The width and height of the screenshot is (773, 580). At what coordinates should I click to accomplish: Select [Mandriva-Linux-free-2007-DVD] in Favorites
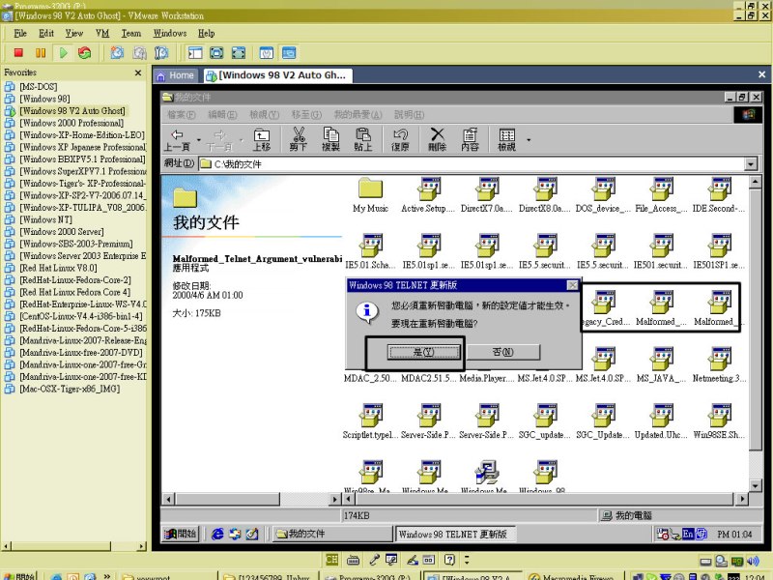(81, 353)
